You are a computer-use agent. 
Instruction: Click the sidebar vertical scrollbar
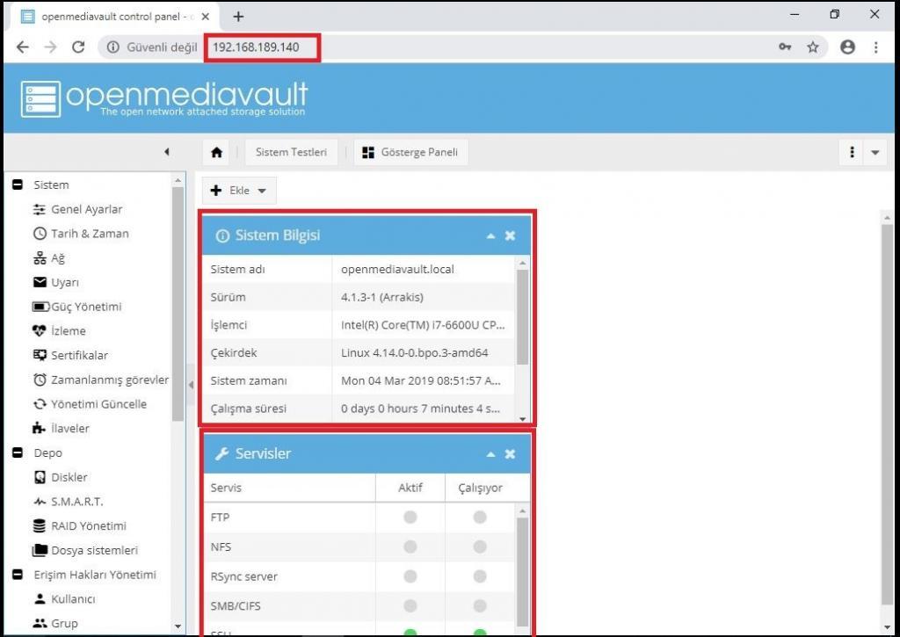pyautogui.click(x=178, y=304)
